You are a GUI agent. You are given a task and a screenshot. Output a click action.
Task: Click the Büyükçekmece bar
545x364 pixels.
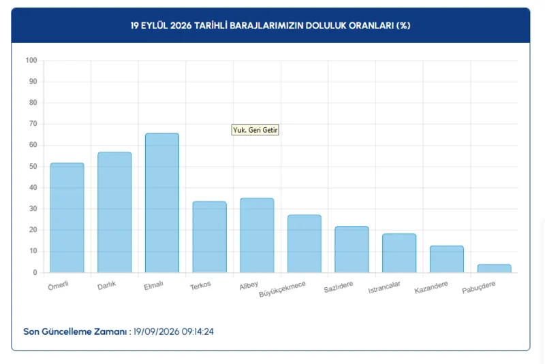point(305,244)
